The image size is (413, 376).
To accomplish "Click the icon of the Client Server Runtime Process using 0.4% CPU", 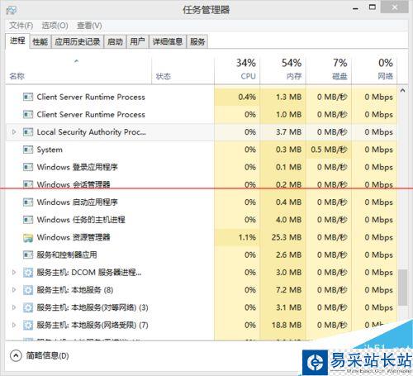I will pos(28,97).
